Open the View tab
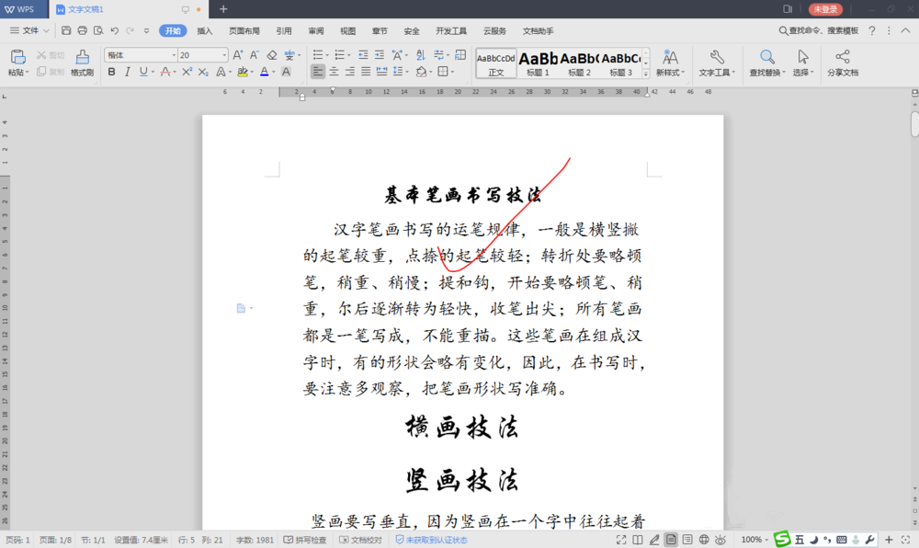919x548 pixels. [347, 31]
